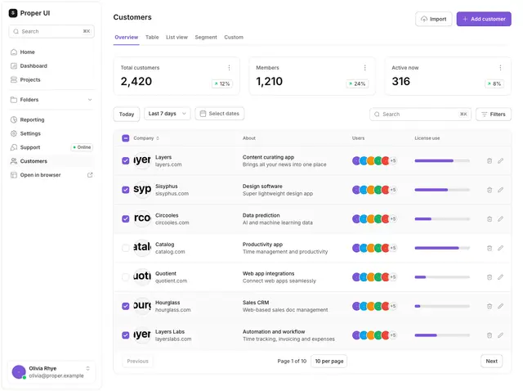Viewport: 523px width, 391px height.
Task: Click the Layers license use bar
Action: (442, 160)
